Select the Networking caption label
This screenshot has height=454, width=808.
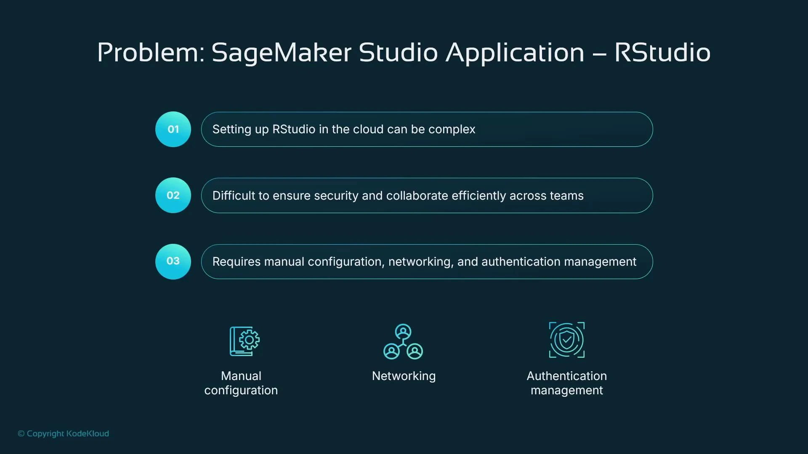point(403,376)
